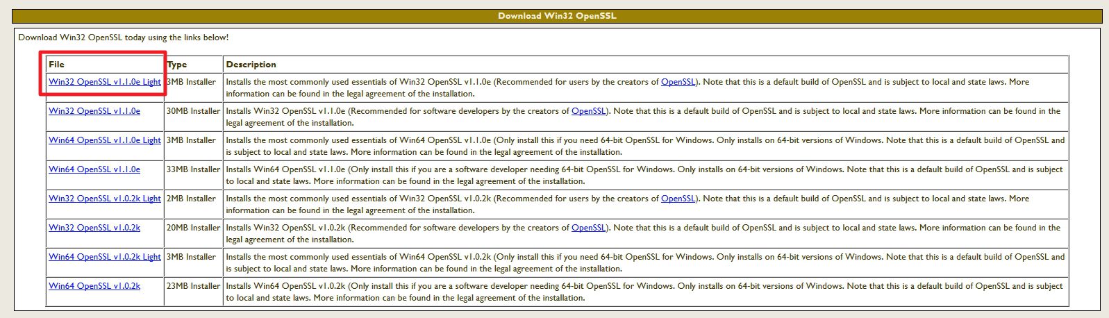Select the 'Download Win32 OpenSSL today' intro sentence
The height and width of the screenshot is (318, 1109).
click(x=123, y=37)
